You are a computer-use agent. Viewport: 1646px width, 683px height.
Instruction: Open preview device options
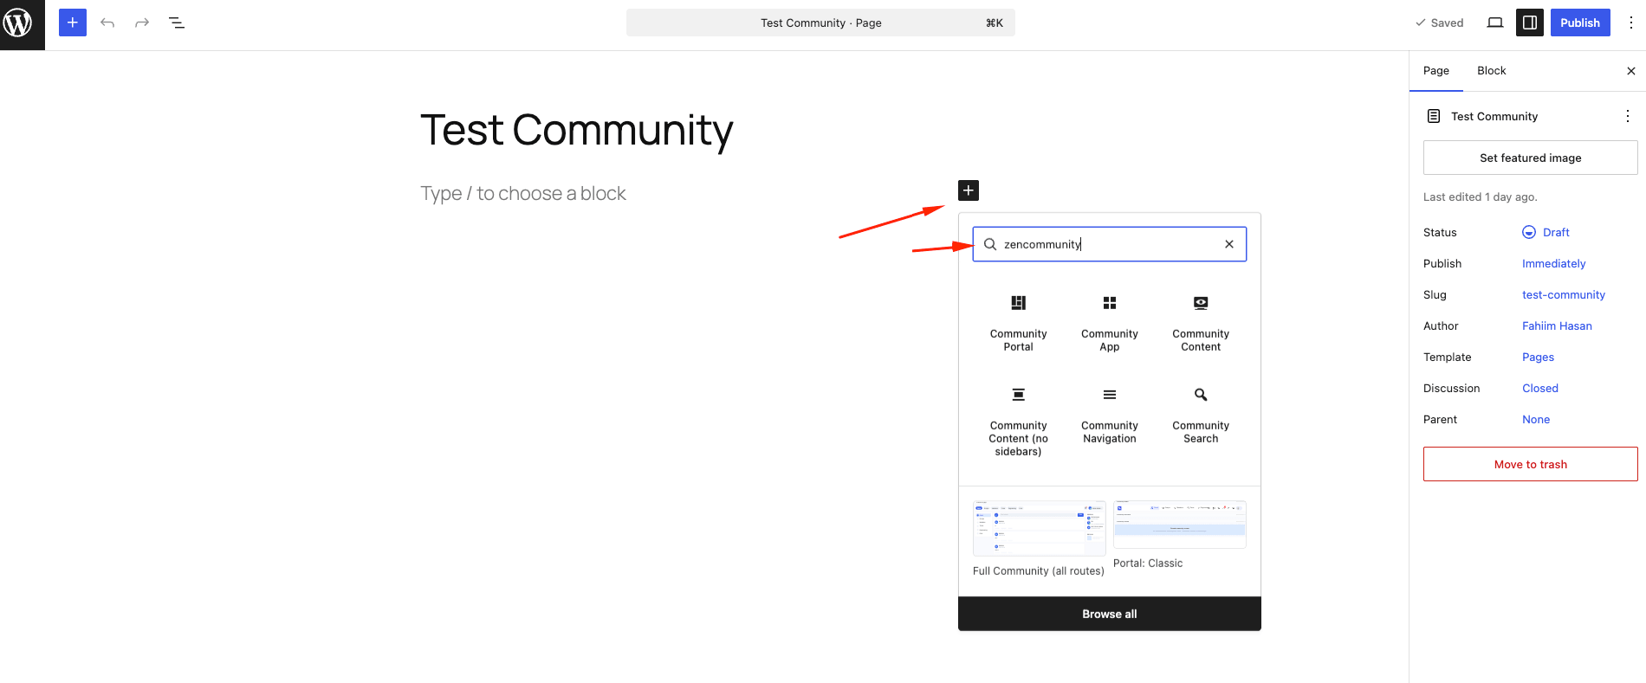1495,23
